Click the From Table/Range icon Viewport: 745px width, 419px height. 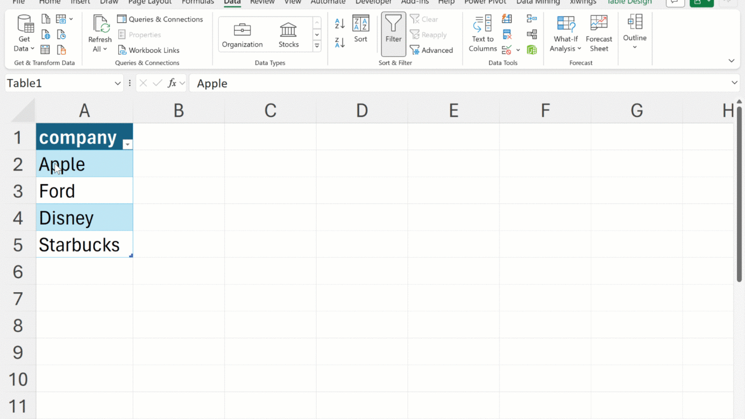click(x=45, y=50)
